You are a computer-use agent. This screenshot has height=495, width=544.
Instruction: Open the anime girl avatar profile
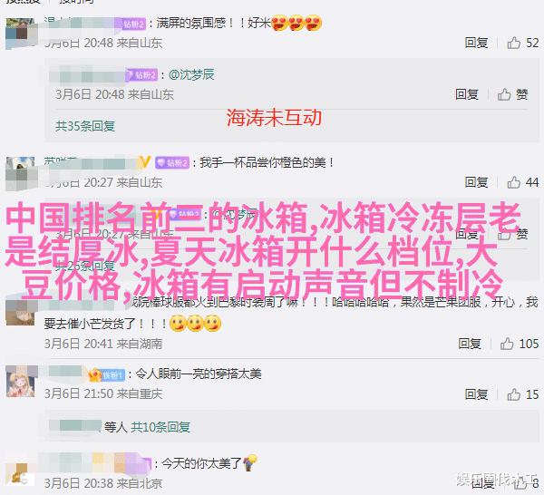[21, 382]
